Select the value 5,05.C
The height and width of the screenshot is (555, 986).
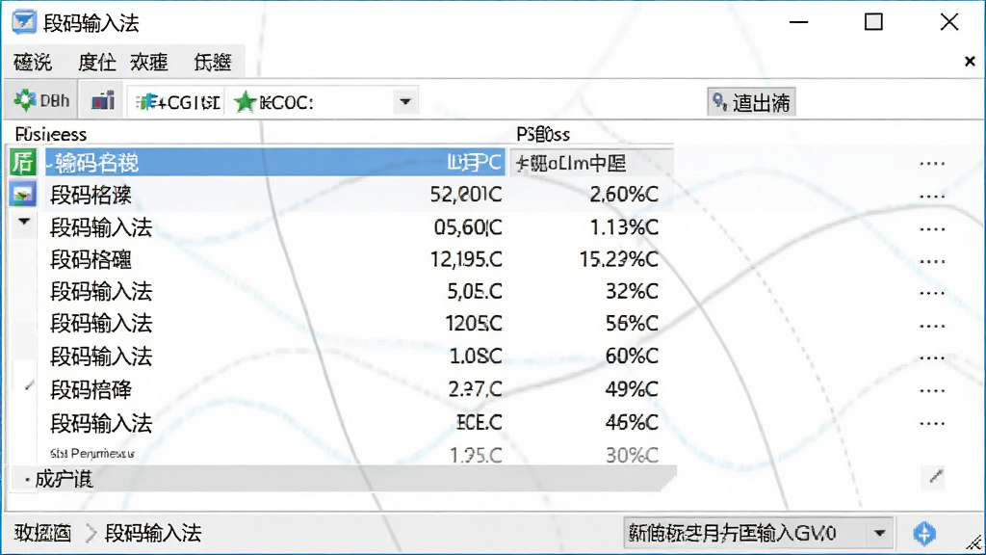coord(475,291)
